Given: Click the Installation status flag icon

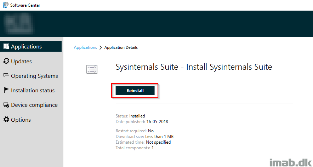Looking at the screenshot, I should (6, 90).
